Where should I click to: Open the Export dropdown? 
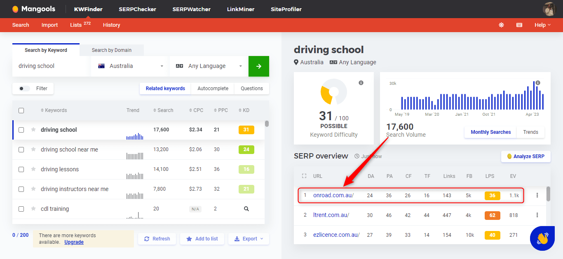pyautogui.click(x=249, y=239)
